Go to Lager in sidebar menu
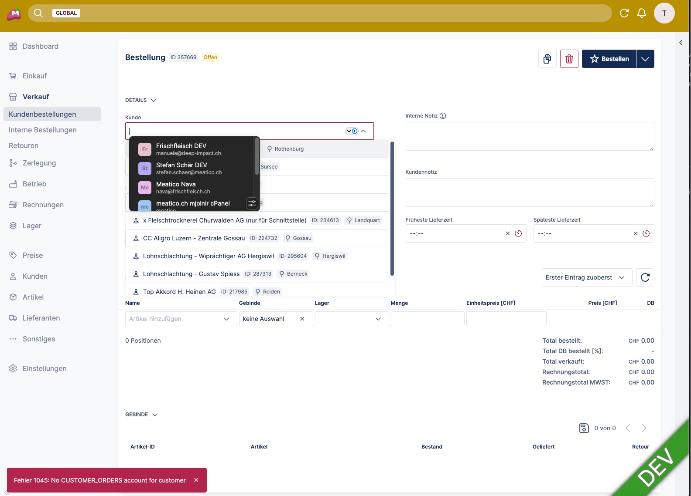This screenshot has height=496, width=691. [x=32, y=226]
